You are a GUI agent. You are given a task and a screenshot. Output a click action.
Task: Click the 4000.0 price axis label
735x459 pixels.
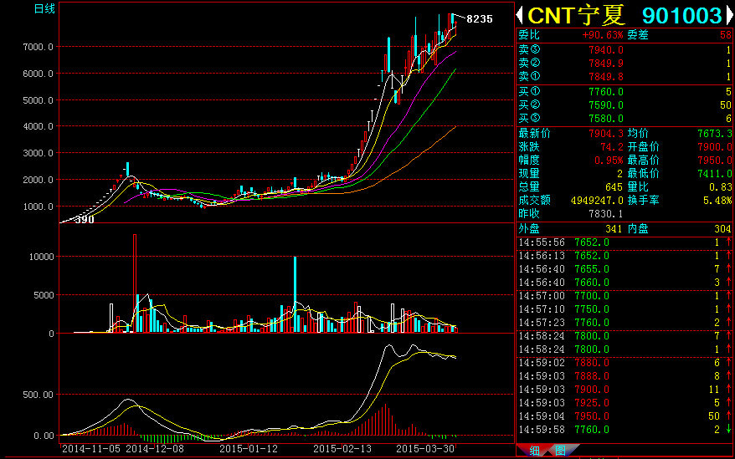39,126
